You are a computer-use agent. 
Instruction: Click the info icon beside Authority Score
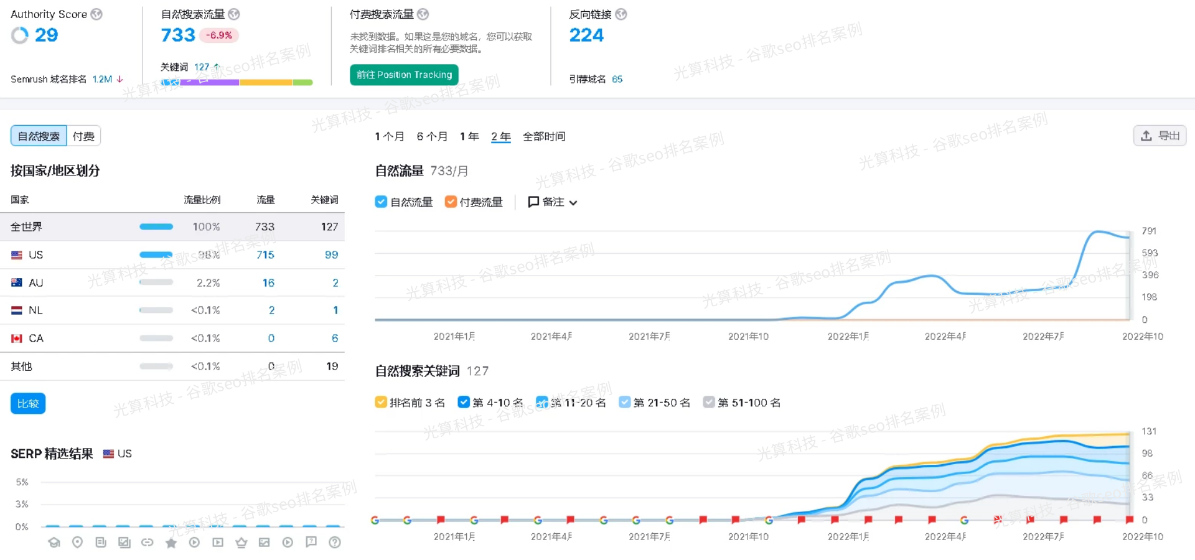tap(96, 14)
